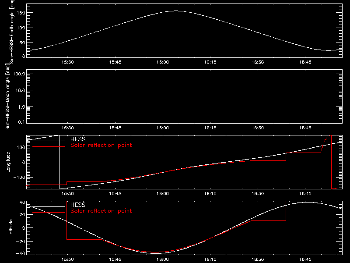
Task: Select Solar reflection point label in Longitude plot
Action: (x=101, y=145)
